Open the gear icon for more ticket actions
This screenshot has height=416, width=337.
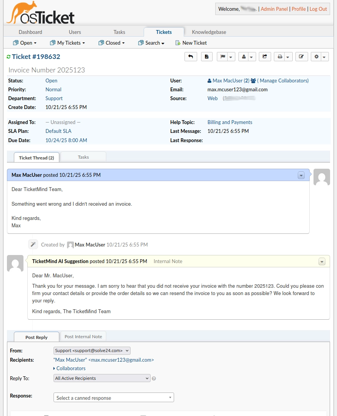tap(317, 56)
